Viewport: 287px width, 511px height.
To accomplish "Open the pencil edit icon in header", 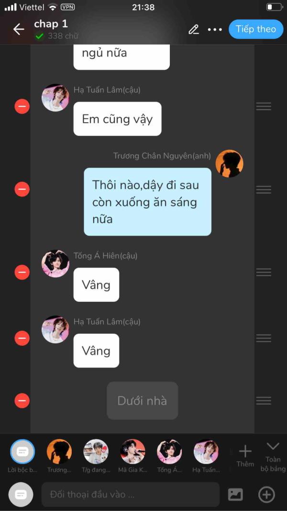I will click(x=194, y=29).
